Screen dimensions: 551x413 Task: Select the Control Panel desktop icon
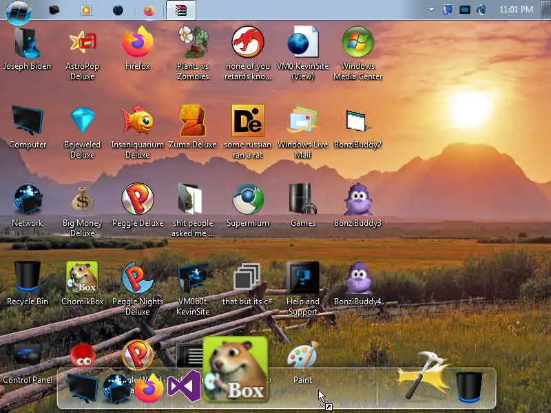pyautogui.click(x=28, y=363)
